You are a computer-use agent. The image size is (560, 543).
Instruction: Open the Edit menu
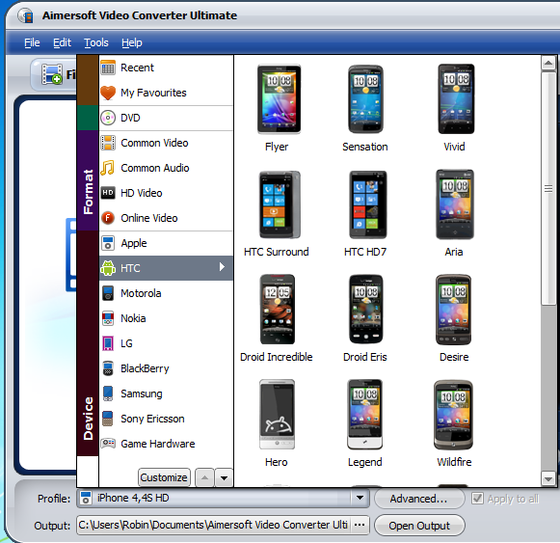point(62,42)
